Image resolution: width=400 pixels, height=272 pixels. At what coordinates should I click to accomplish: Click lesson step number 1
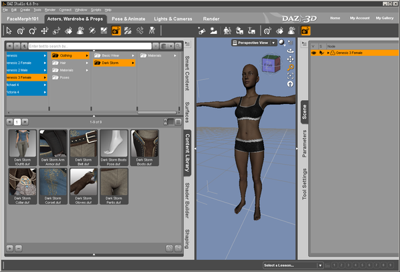pyautogui.click(x=334, y=265)
